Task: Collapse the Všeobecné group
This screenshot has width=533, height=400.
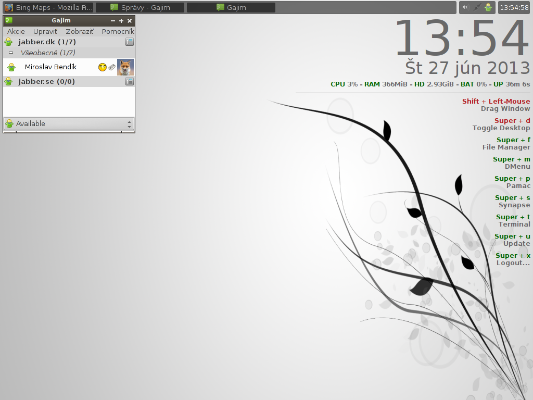Action: [11, 53]
